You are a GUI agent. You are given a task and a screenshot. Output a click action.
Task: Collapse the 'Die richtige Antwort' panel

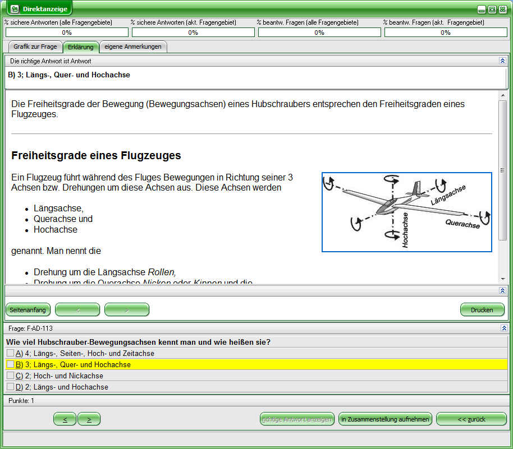point(502,61)
